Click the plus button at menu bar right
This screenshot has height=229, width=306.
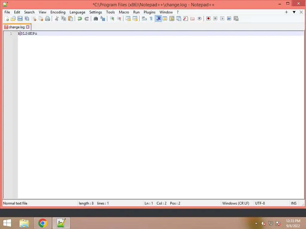287,12
